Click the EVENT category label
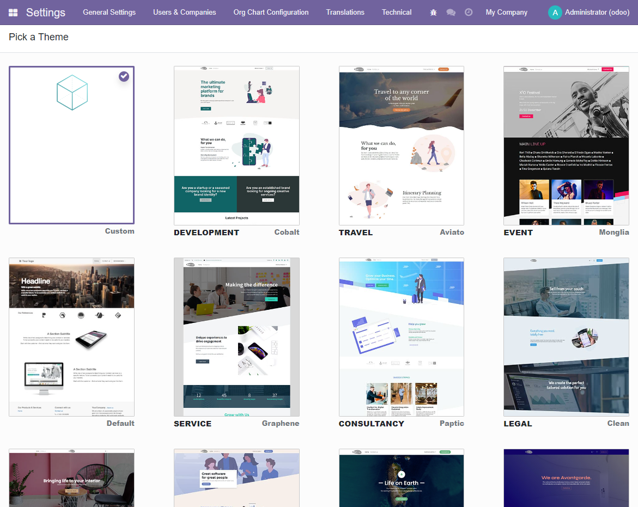 (518, 233)
